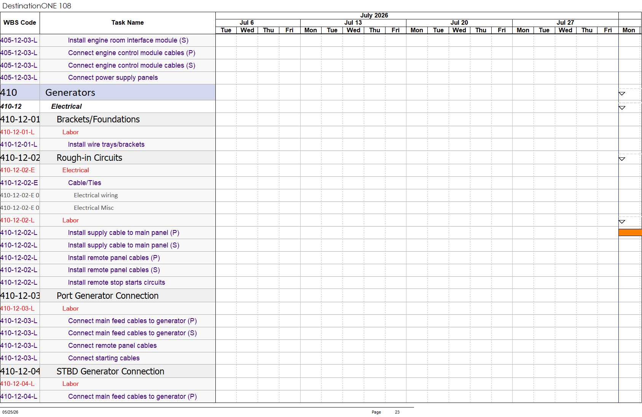This screenshot has width=642, height=417.
Task: Select the Port Generator Connection row
Action: coord(108,296)
